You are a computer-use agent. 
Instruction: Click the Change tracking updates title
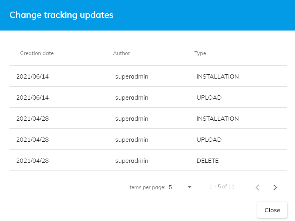[x=61, y=15]
